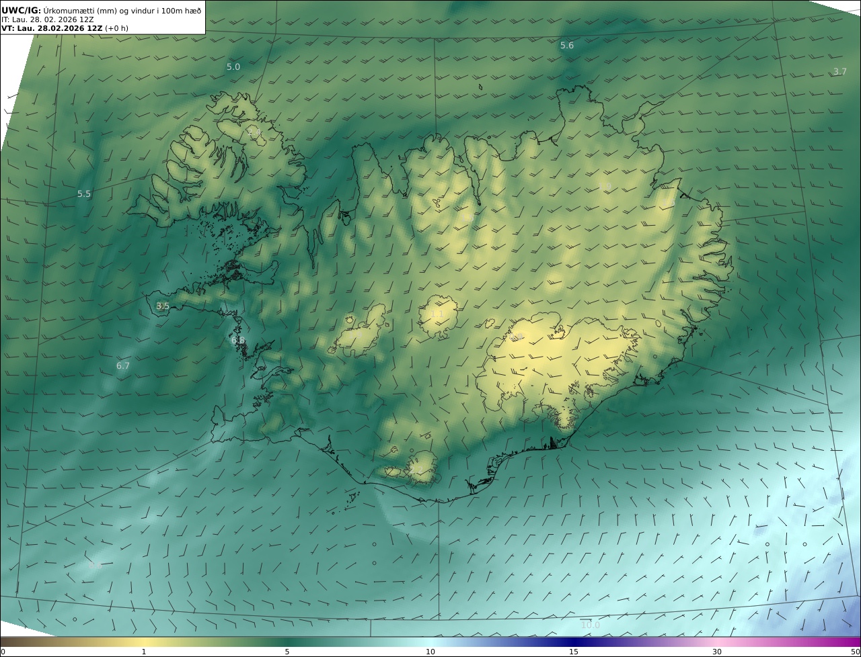Click the 1.1 value label on the glacier
This screenshot has height=657, width=861.
pyautogui.click(x=437, y=314)
